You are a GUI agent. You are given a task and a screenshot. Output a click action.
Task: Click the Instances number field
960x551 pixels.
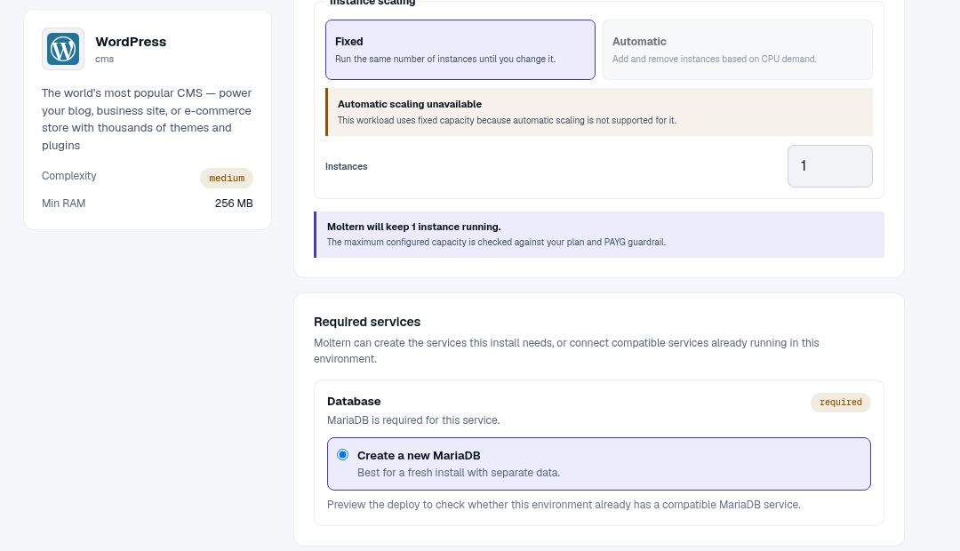829,166
